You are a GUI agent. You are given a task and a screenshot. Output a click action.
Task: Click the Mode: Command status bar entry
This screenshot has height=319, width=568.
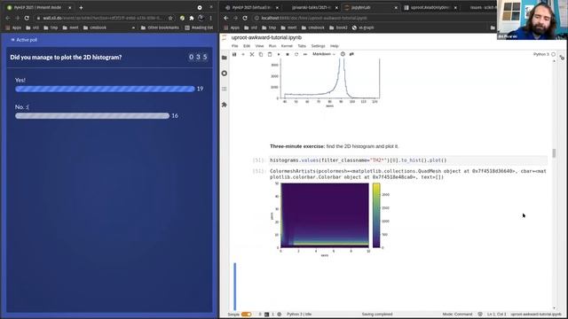point(457,315)
